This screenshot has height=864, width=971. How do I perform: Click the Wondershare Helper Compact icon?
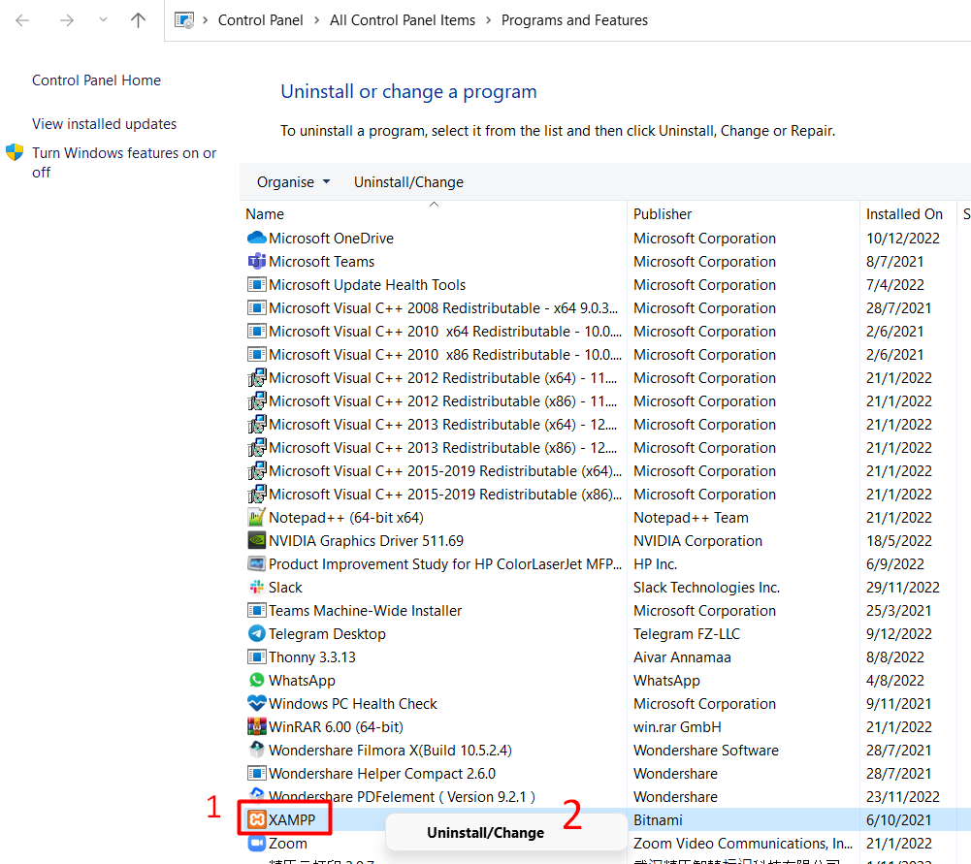256,773
